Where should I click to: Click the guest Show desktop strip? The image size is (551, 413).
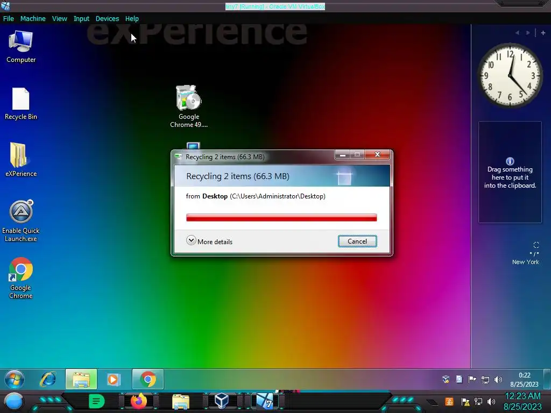pyautogui.click(x=547, y=379)
